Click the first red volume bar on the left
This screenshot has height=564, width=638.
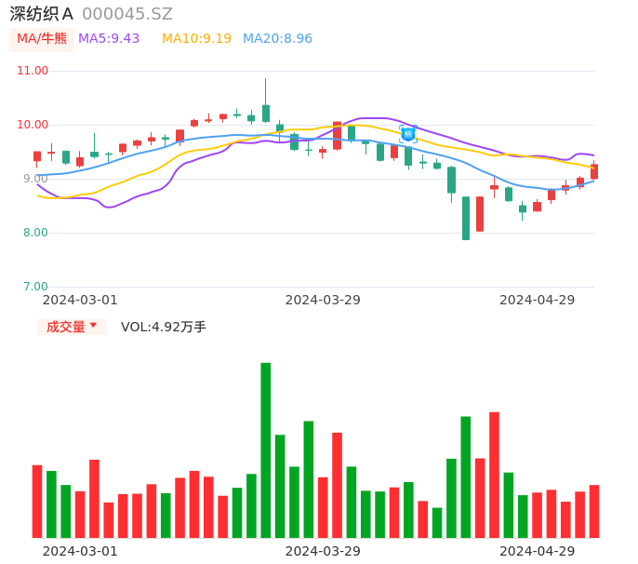37,501
